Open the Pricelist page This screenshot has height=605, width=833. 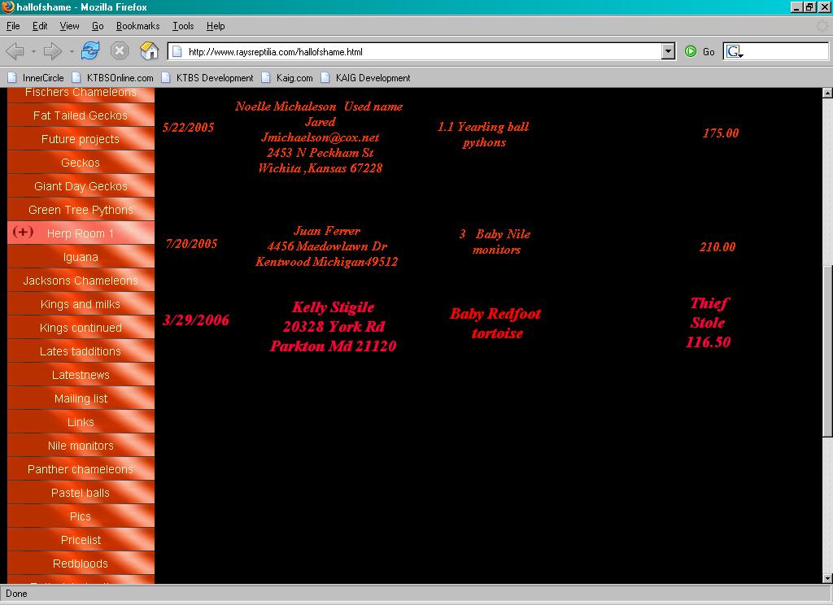(x=81, y=540)
